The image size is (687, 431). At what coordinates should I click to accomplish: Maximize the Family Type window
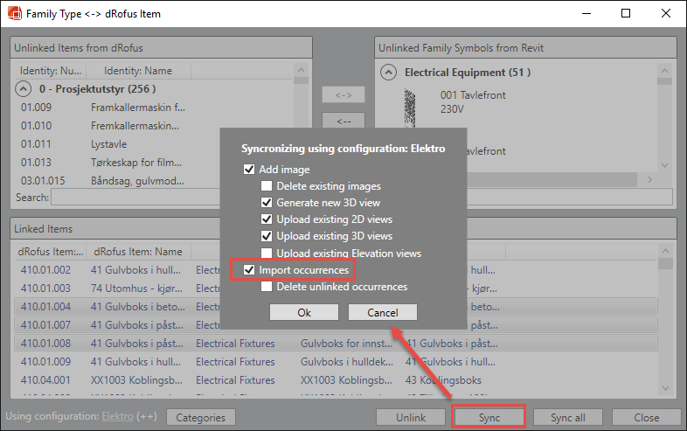(626, 14)
